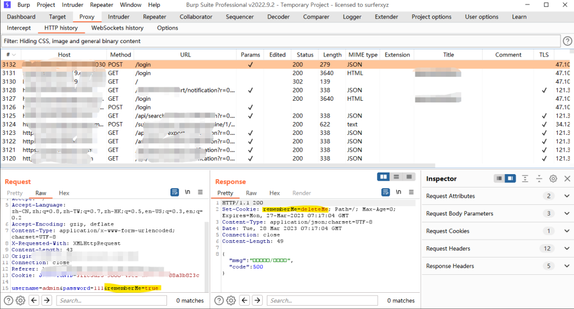Open the Intruder main tab
574x309 pixels.
coord(118,17)
